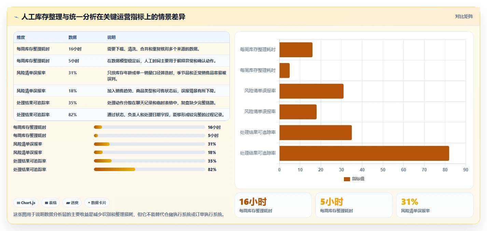Click the x-axis tick label 90
The width and height of the screenshot is (487, 231).
[465, 170]
